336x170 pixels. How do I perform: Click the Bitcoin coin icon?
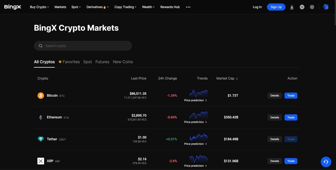click(x=41, y=95)
